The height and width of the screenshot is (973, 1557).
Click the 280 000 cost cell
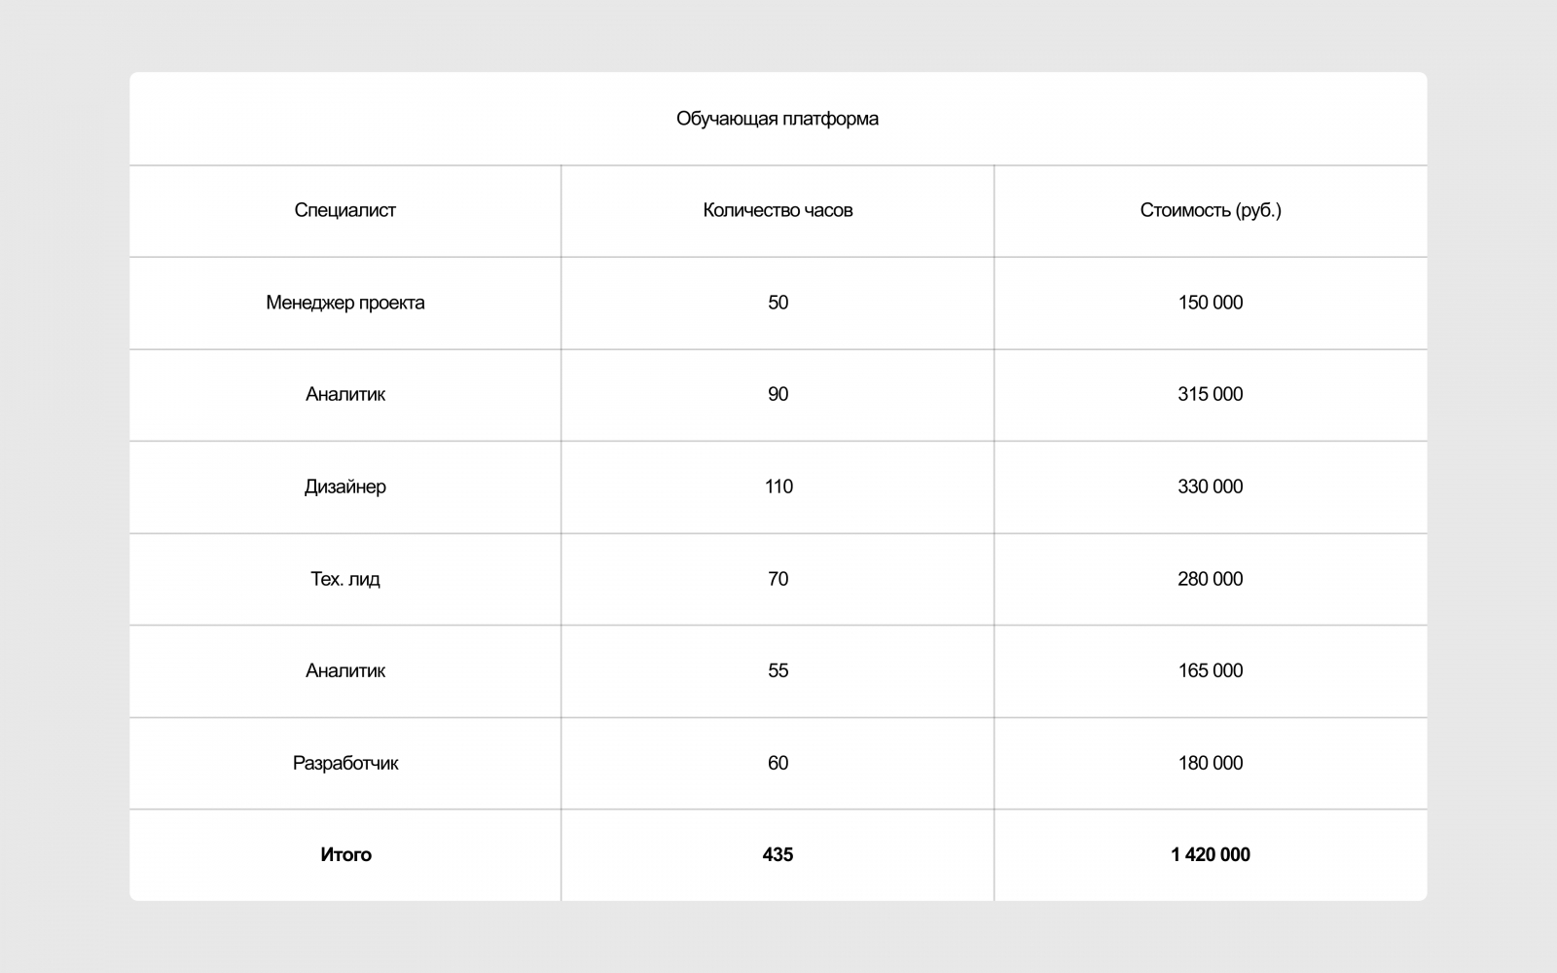pyautogui.click(x=1211, y=579)
